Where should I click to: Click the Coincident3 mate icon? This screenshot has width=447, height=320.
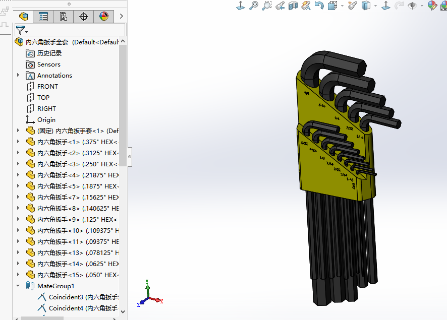pos(41,297)
